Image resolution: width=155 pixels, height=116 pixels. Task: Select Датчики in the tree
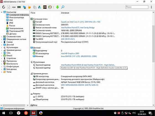pos(11,34)
